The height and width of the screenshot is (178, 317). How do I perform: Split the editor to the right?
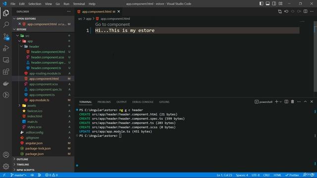click(306, 11)
